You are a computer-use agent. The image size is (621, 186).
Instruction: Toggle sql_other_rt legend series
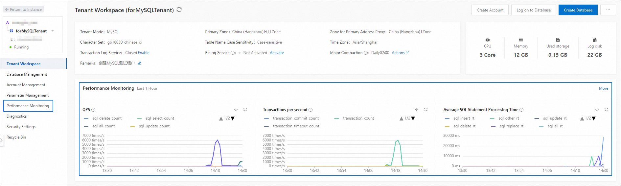pyautogui.click(x=504, y=118)
